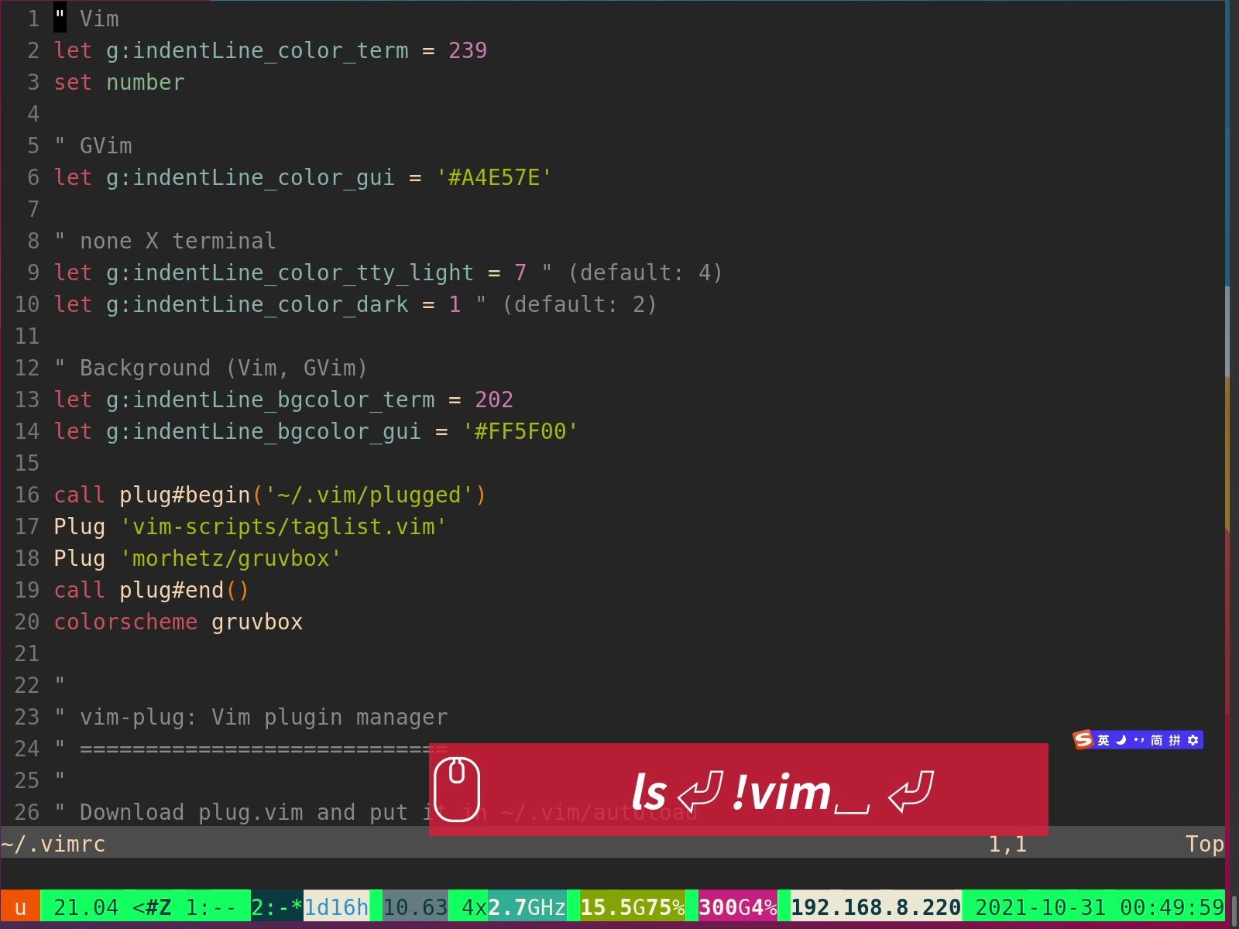Click the Ubuntu 'u' logo in status bar
This screenshot has height=929, width=1239.
click(20, 907)
